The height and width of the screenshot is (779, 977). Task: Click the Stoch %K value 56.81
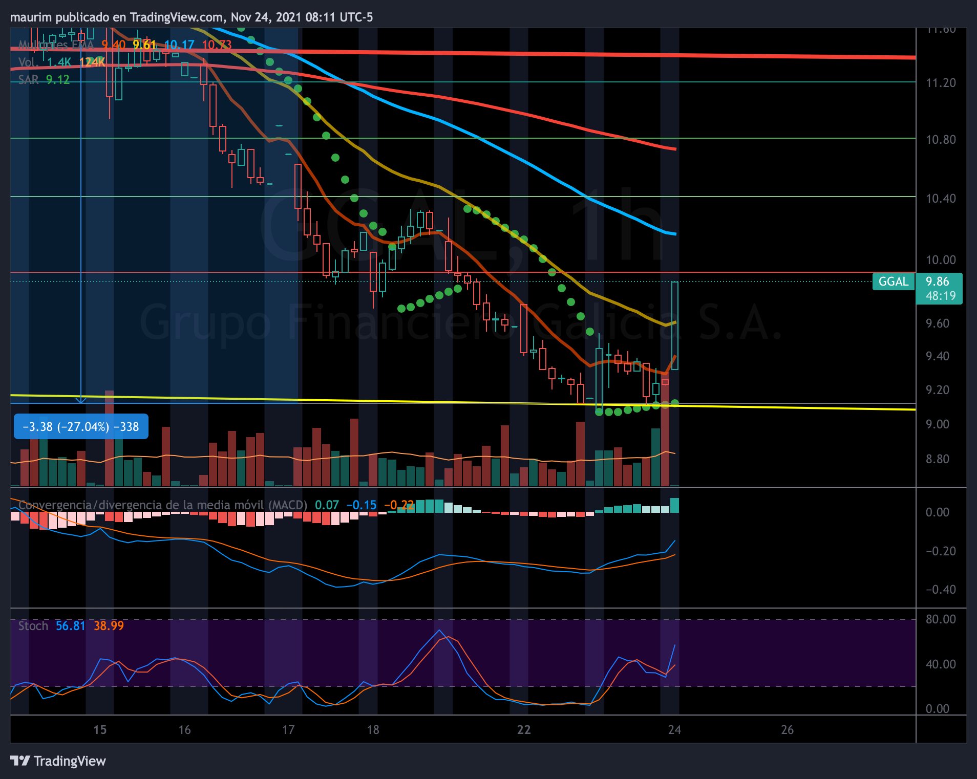(x=71, y=626)
